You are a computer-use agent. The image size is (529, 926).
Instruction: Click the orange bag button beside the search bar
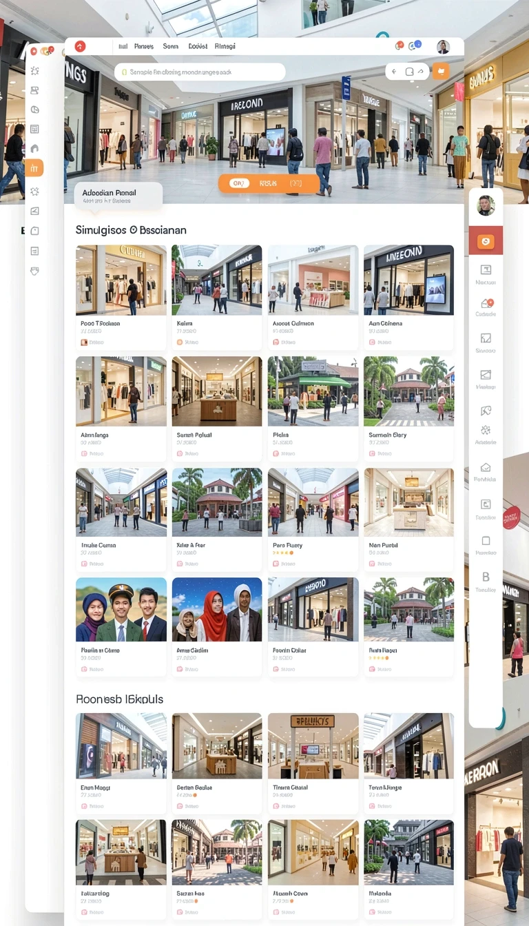pyautogui.click(x=441, y=71)
